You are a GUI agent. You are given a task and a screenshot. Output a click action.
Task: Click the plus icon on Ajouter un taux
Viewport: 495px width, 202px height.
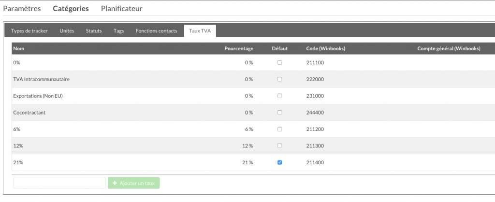115,183
